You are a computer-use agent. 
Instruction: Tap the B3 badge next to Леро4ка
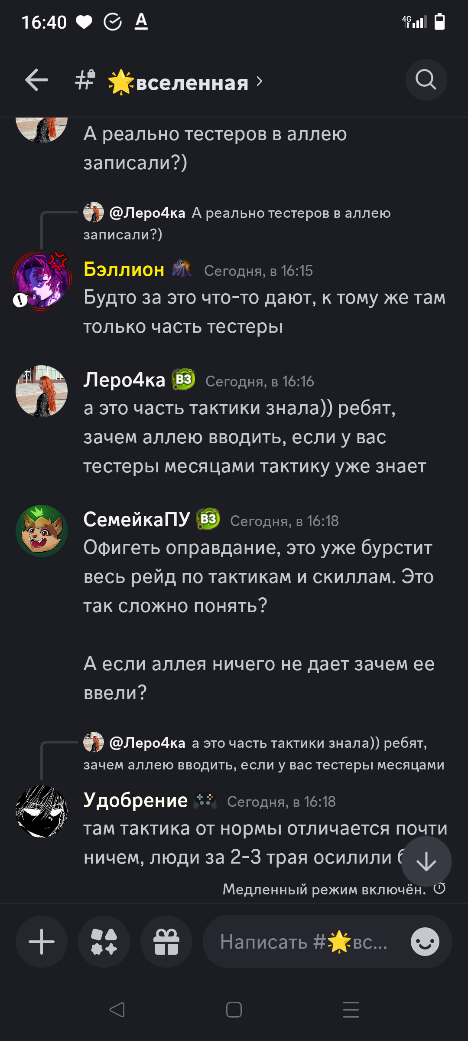pos(183,380)
